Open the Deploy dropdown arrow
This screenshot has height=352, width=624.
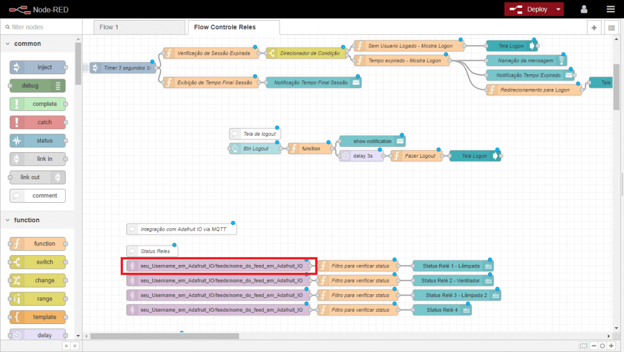click(x=558, y=9)
